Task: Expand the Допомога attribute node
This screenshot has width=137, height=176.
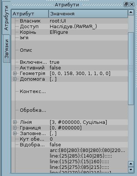Action: click(x=15, y=79)
